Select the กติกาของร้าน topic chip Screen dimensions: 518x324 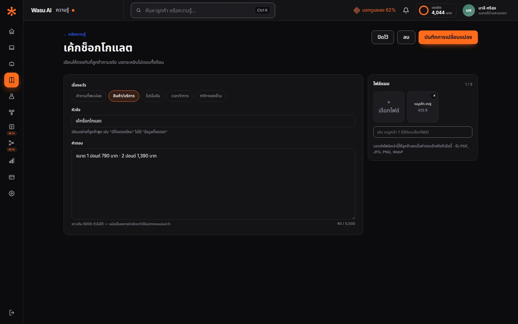tap(211, 96)
